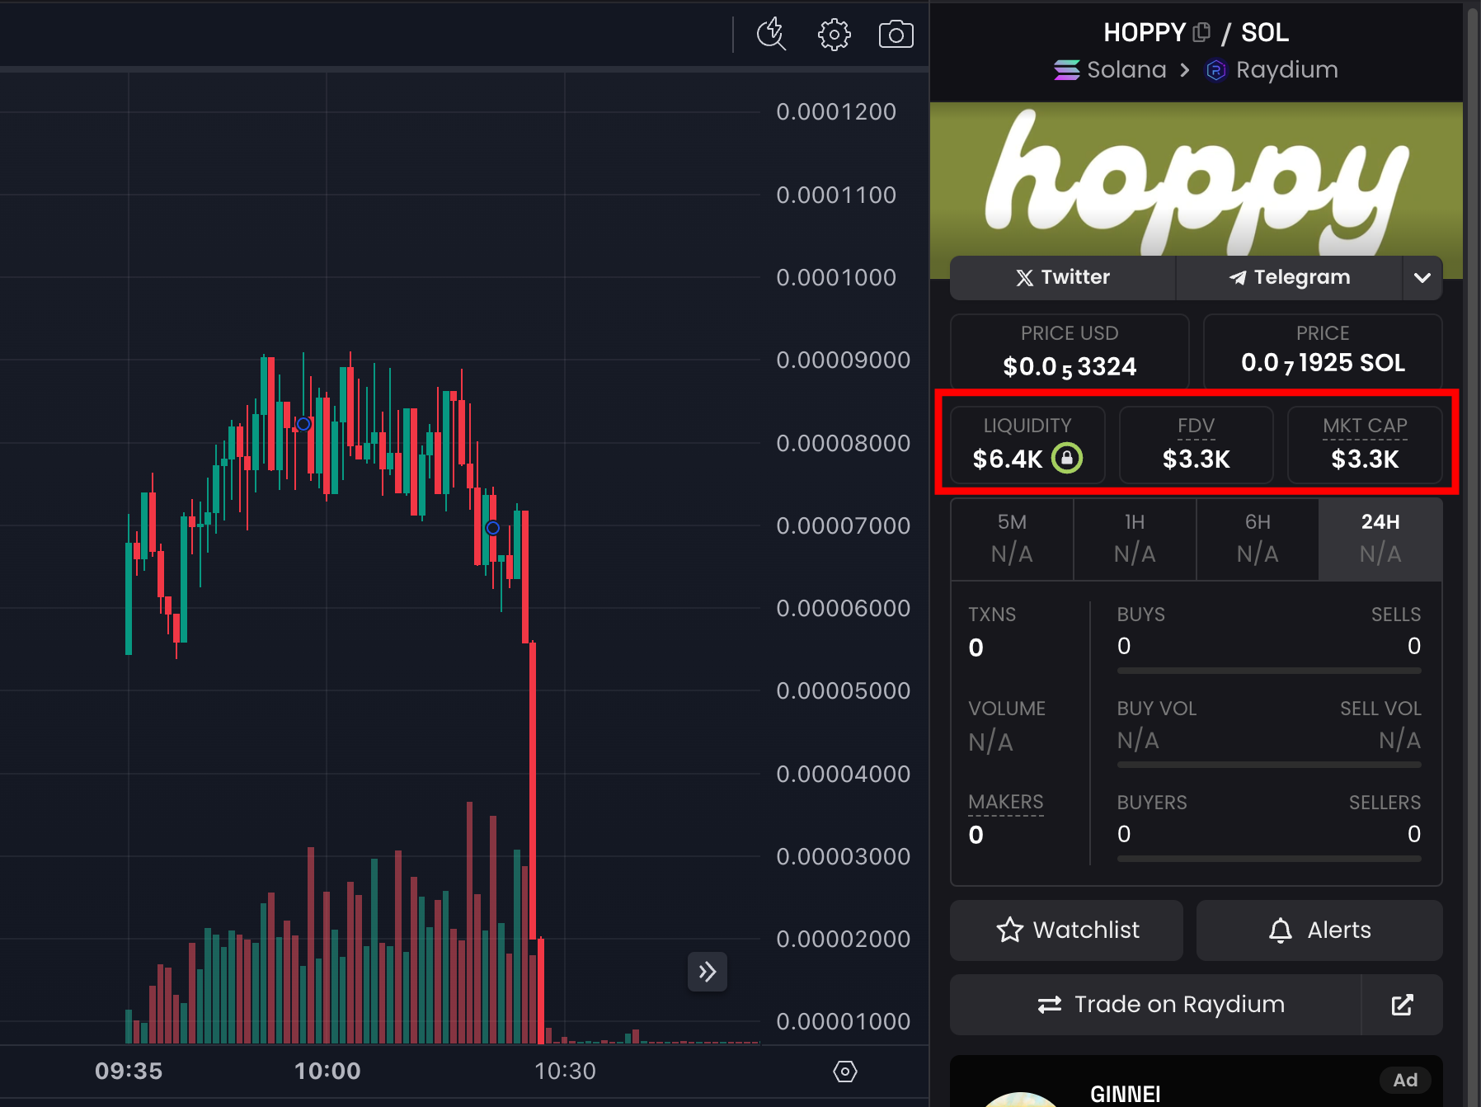Expand more social links chevron
This screenshot has height=1107, width=1481.
tap(1422, 277)
